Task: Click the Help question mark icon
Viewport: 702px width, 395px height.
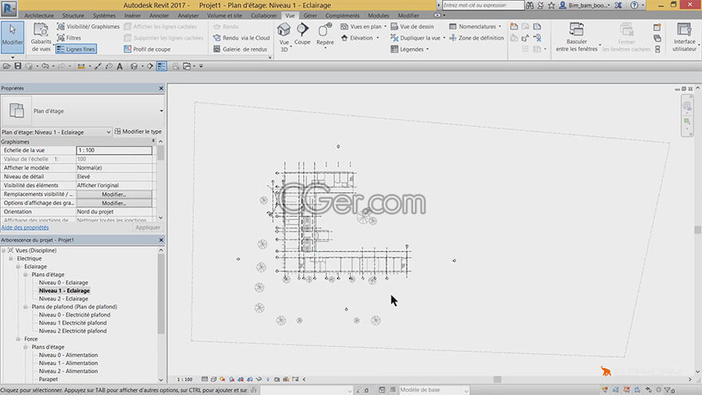Action: pos(634,6)
